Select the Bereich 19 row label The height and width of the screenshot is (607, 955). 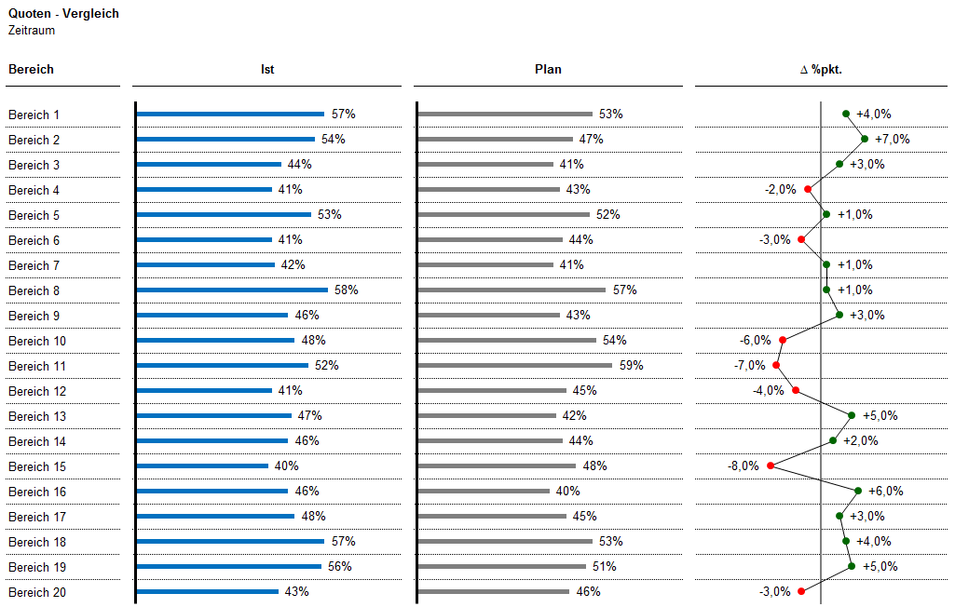pyautogui.click(x=37, y=567)
